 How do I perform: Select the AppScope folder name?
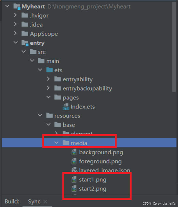(44, 34)
